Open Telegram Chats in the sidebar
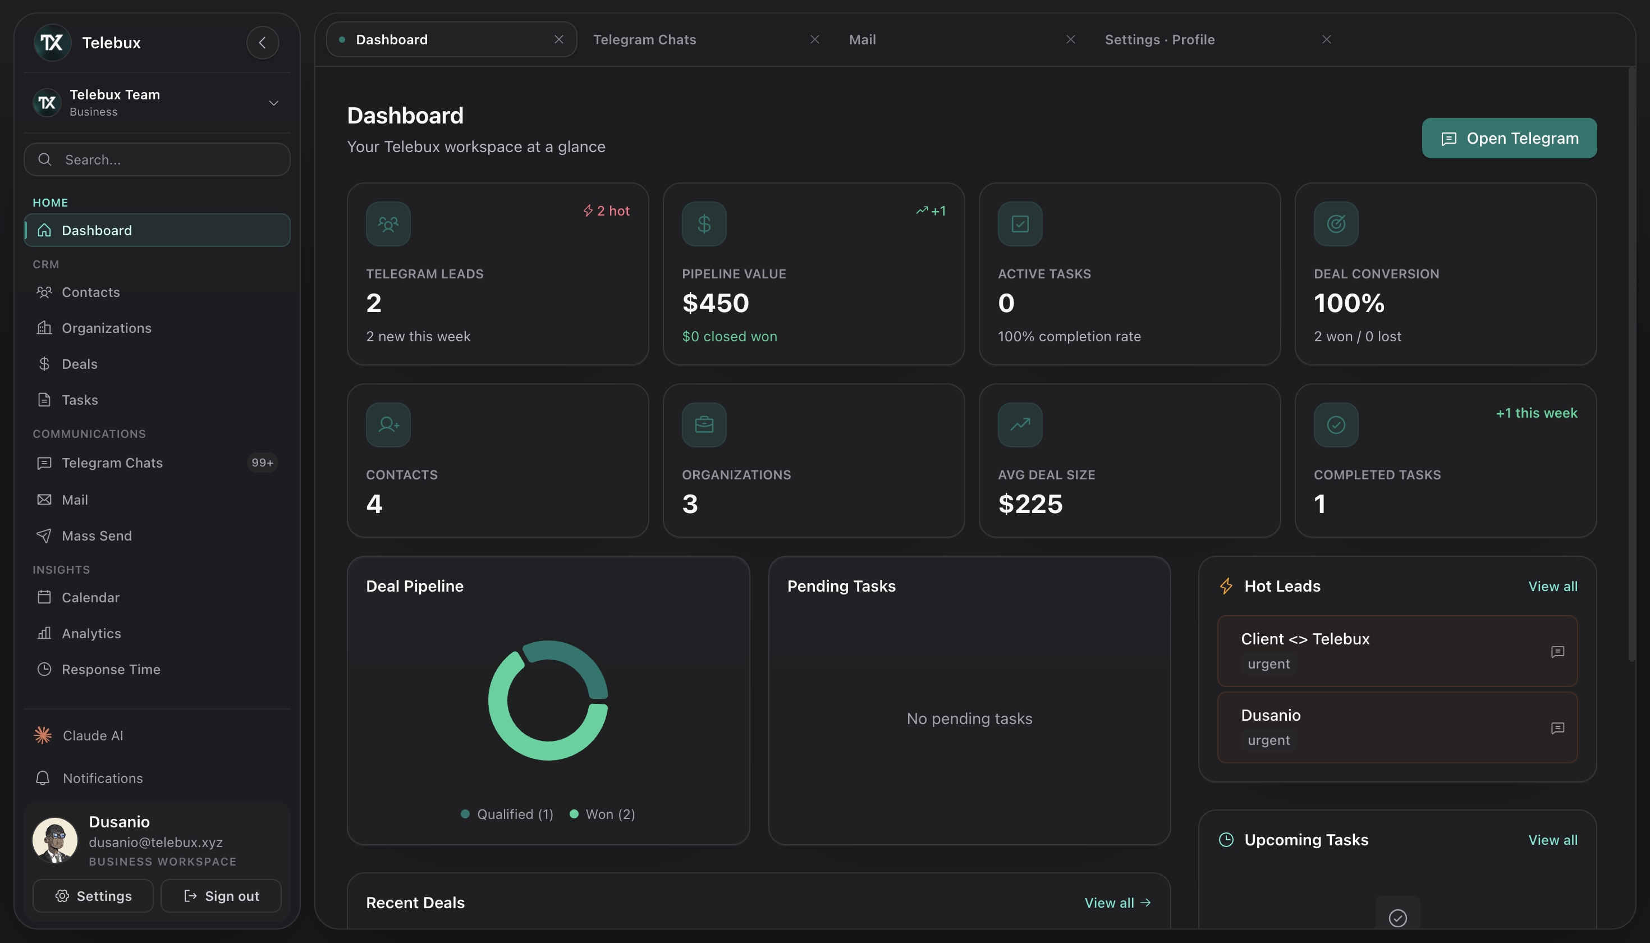 click(157, 463)
